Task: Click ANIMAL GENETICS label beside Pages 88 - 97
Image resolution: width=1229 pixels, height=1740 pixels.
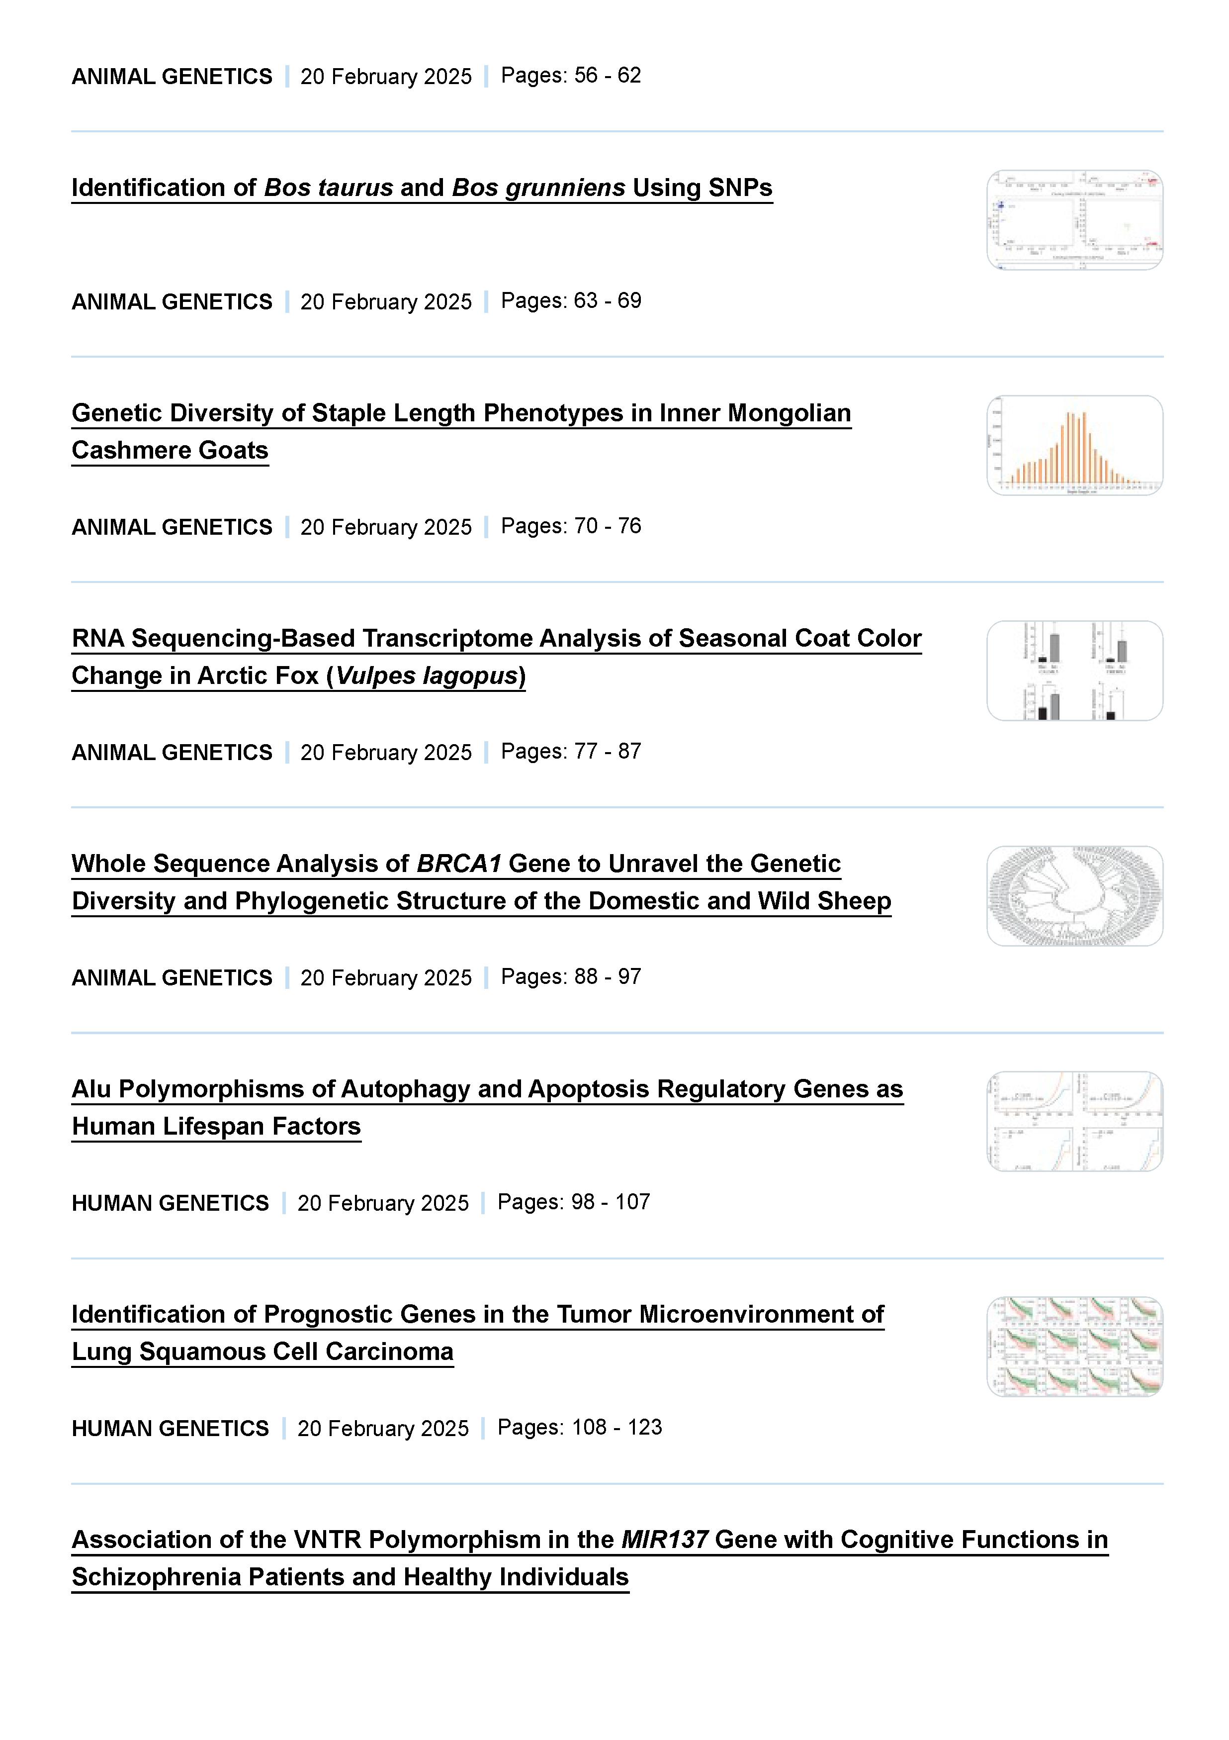Action: 172,977
